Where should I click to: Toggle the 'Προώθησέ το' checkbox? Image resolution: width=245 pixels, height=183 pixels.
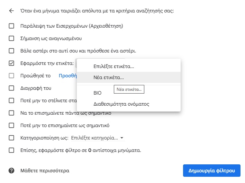[x=11, y=76]
